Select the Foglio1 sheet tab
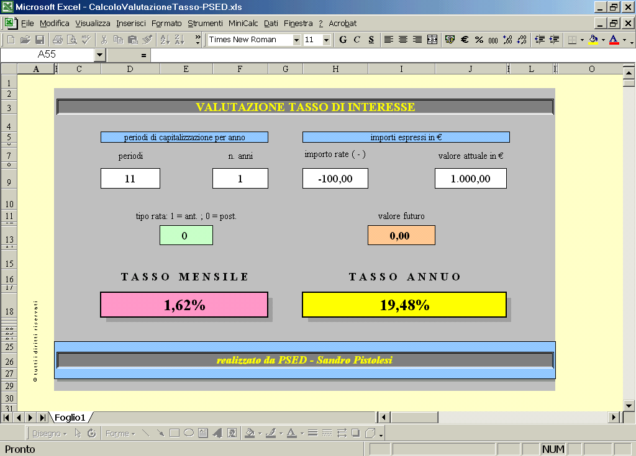Viewport: 636px width, 456px height. pyautogui.click(x=70, y=417)
